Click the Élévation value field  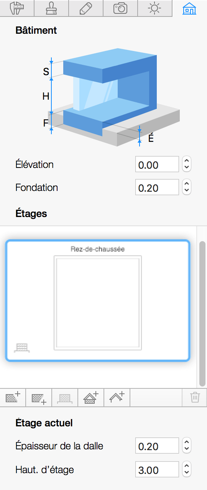click(157, 164)
